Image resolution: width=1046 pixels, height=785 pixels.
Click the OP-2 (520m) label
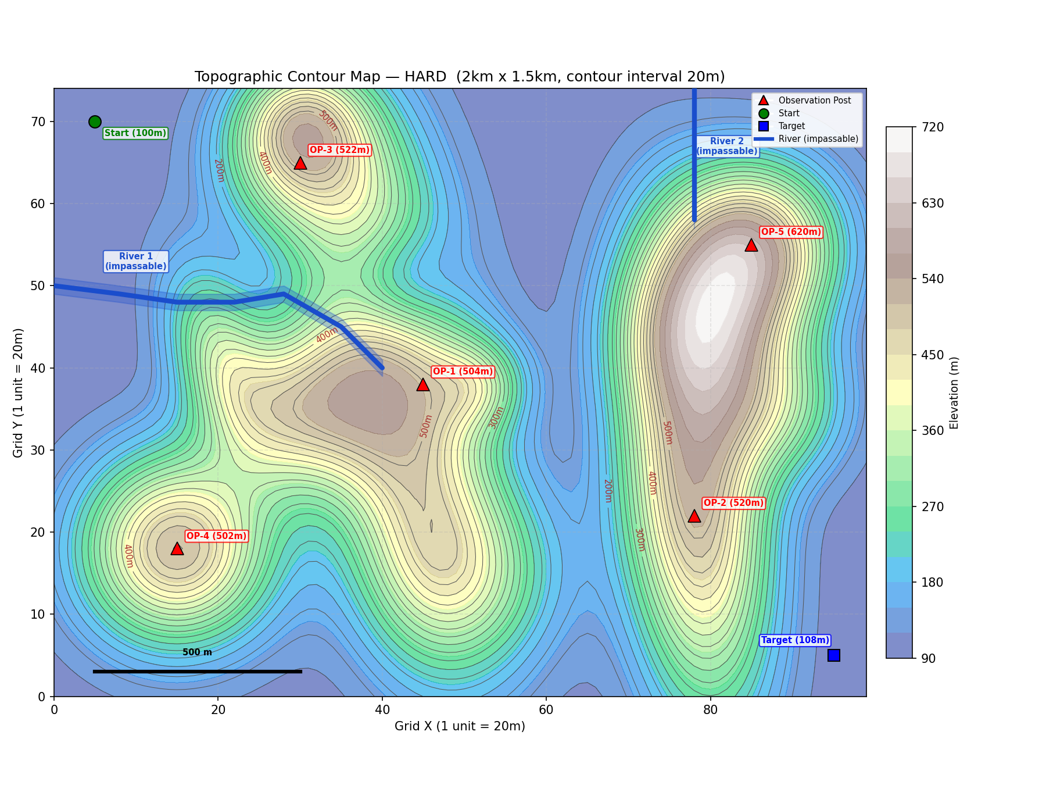(x=733, y=503)
